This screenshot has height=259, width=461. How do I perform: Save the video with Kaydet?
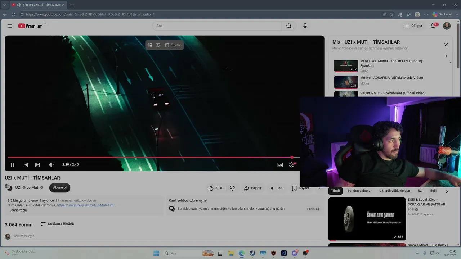click(300, 188)
